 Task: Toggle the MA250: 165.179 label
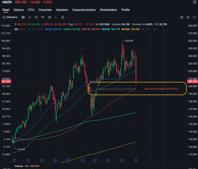click(x=111, y=29)
